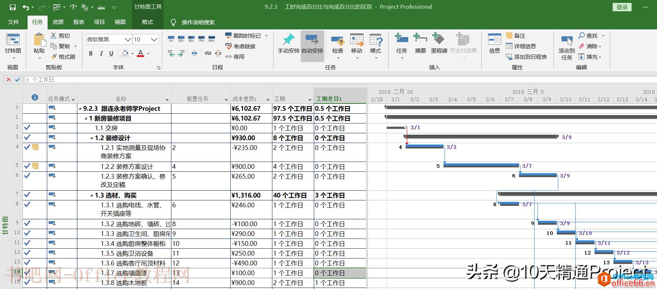Switch to the Format tab

[x=147, y=22]
